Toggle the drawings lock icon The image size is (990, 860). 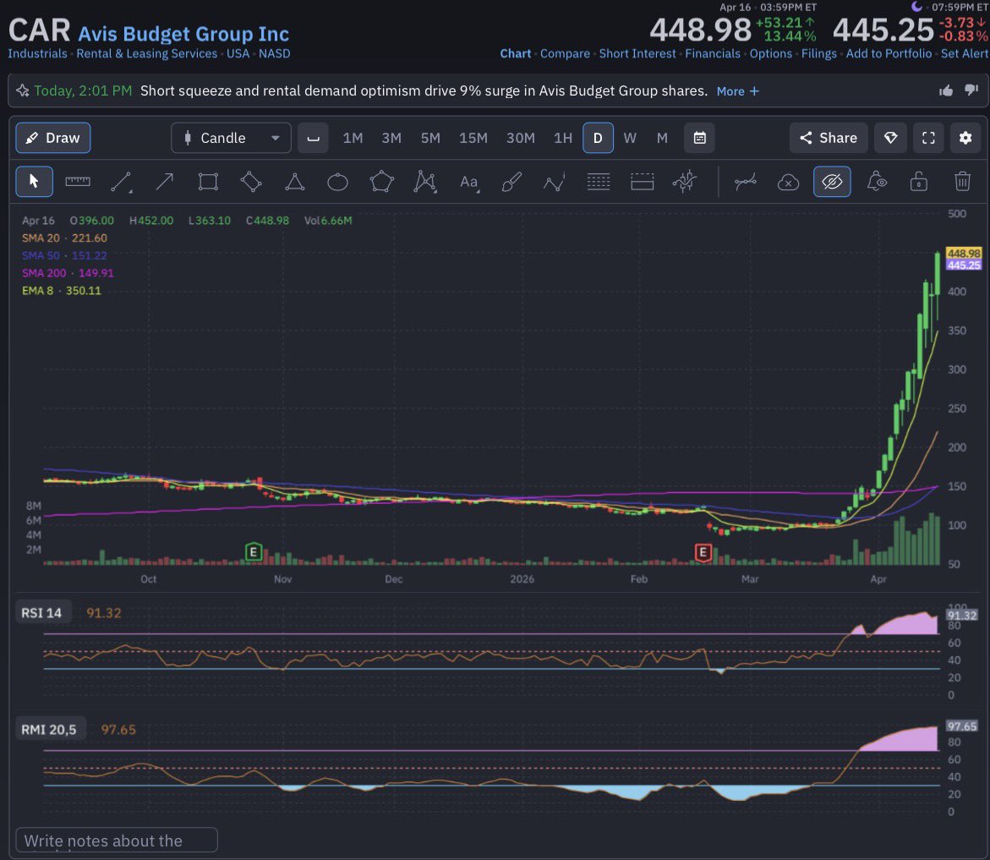pos(919,182)
